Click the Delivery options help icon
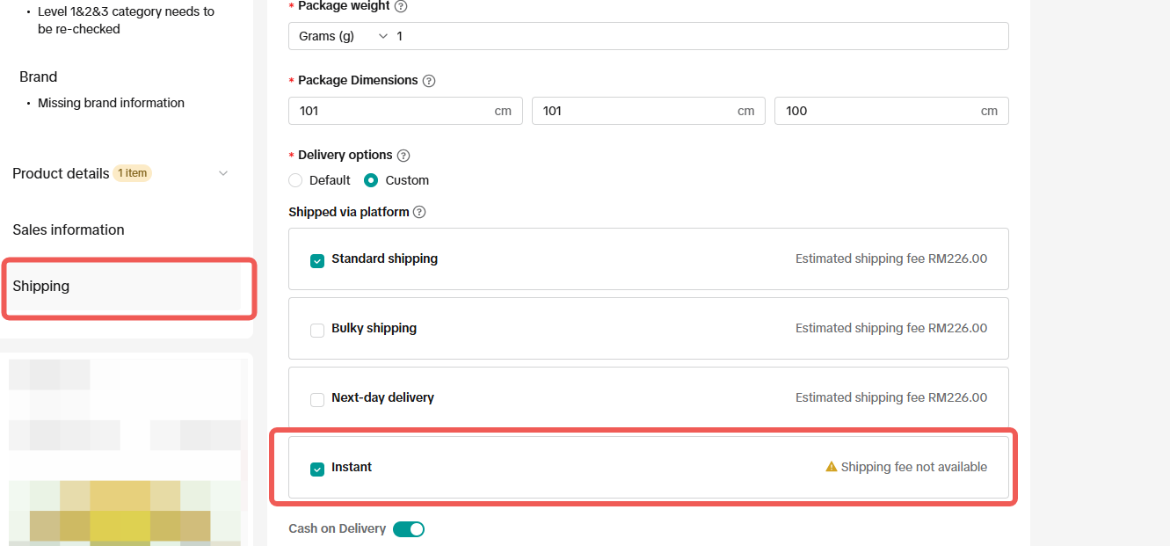 click(x=403, y=156)
